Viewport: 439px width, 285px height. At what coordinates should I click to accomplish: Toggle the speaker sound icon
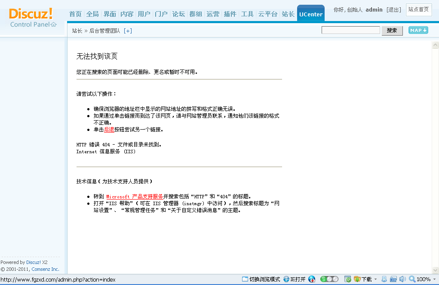tap(402, 279)
